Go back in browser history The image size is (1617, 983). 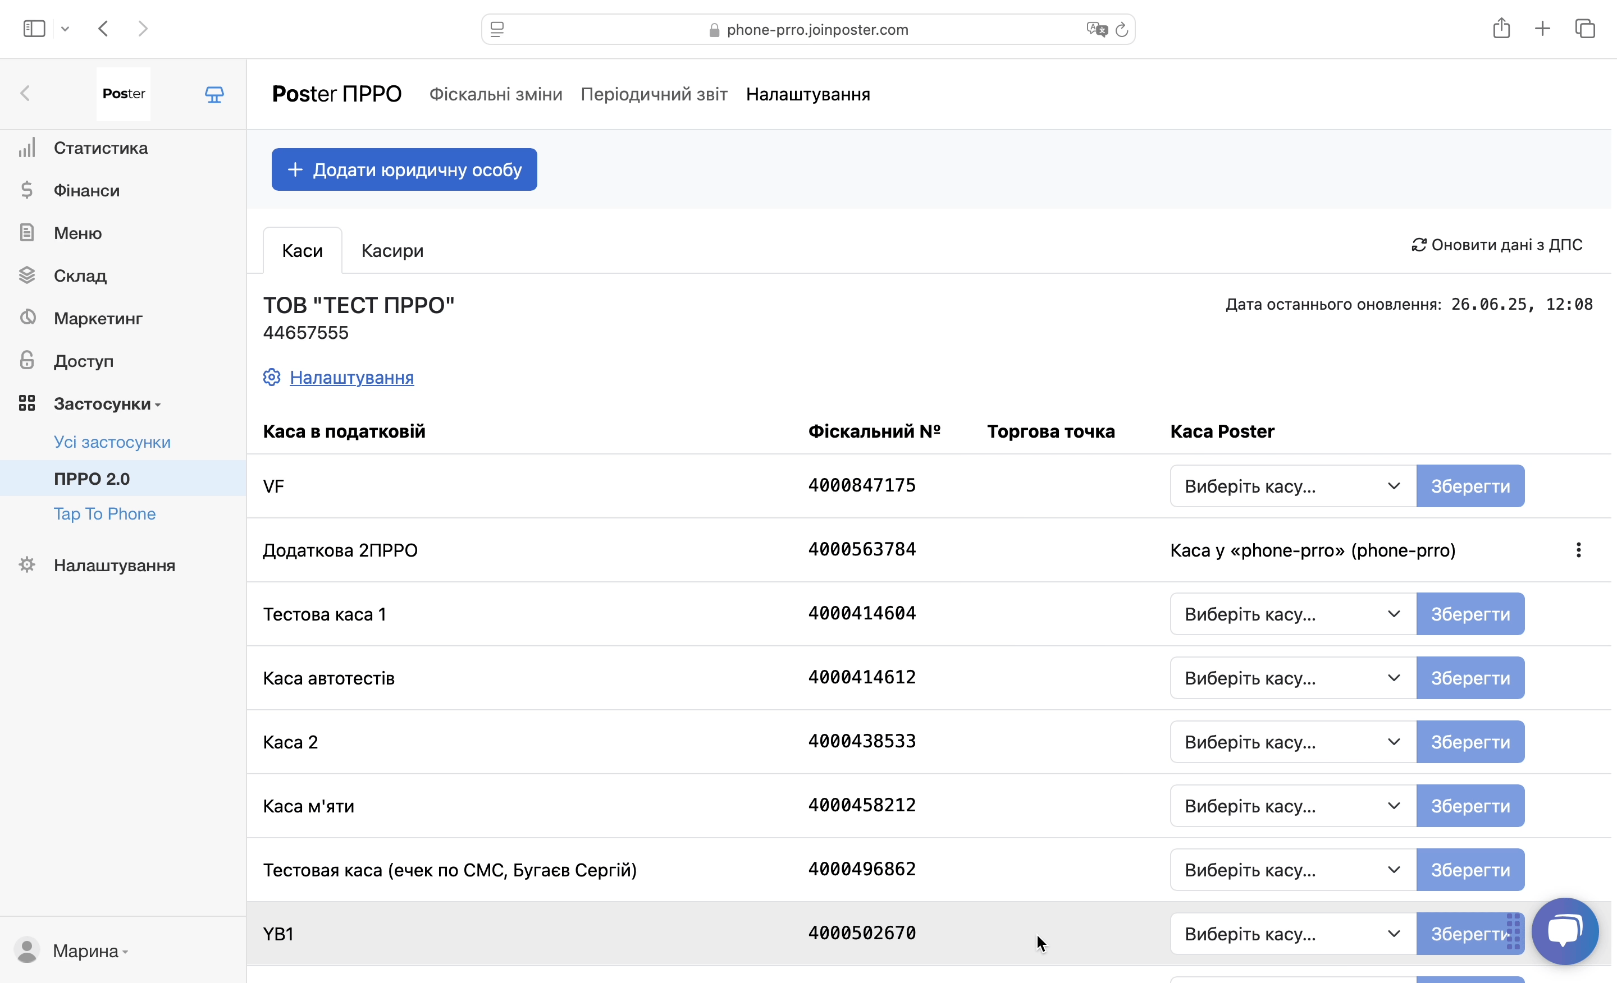[x=103, y=28]
